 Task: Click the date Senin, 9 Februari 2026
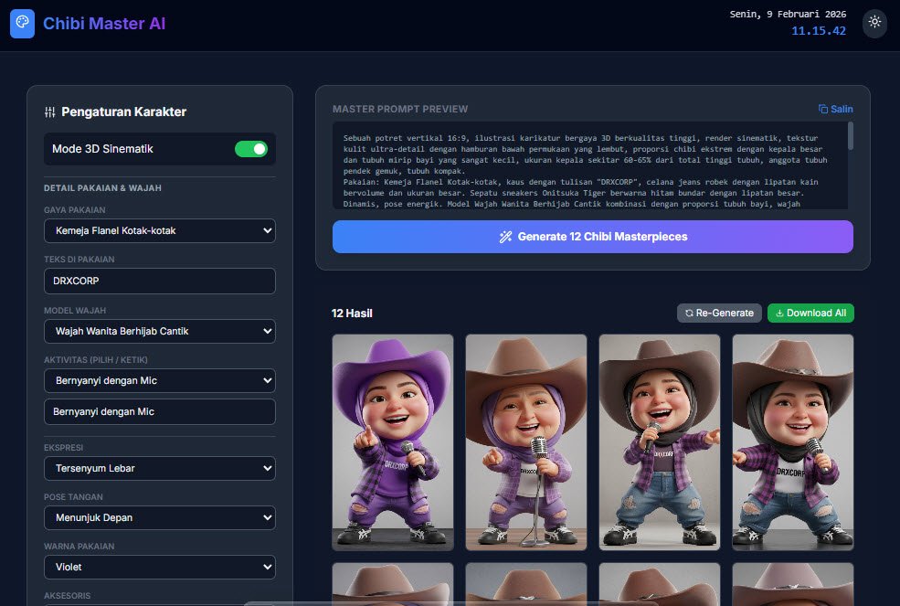click(788, 15)
